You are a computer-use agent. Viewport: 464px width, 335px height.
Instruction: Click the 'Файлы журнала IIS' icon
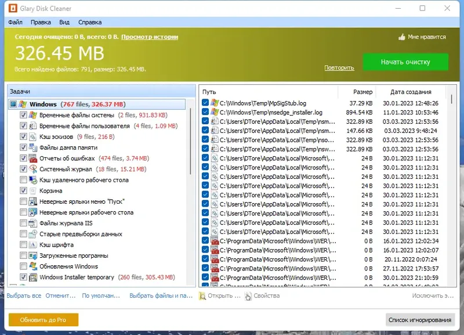(x=33, y=223)
